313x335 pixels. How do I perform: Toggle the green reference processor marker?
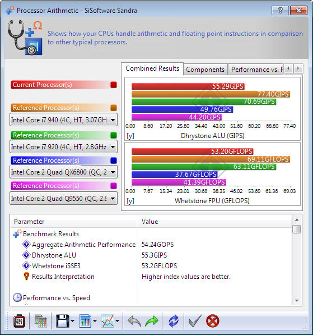[x=114, y=135]
